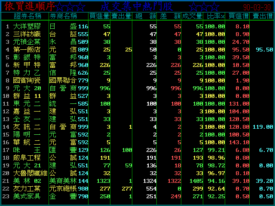
Task: Sort by the 買進量 column header
Action: pos(99,16)
